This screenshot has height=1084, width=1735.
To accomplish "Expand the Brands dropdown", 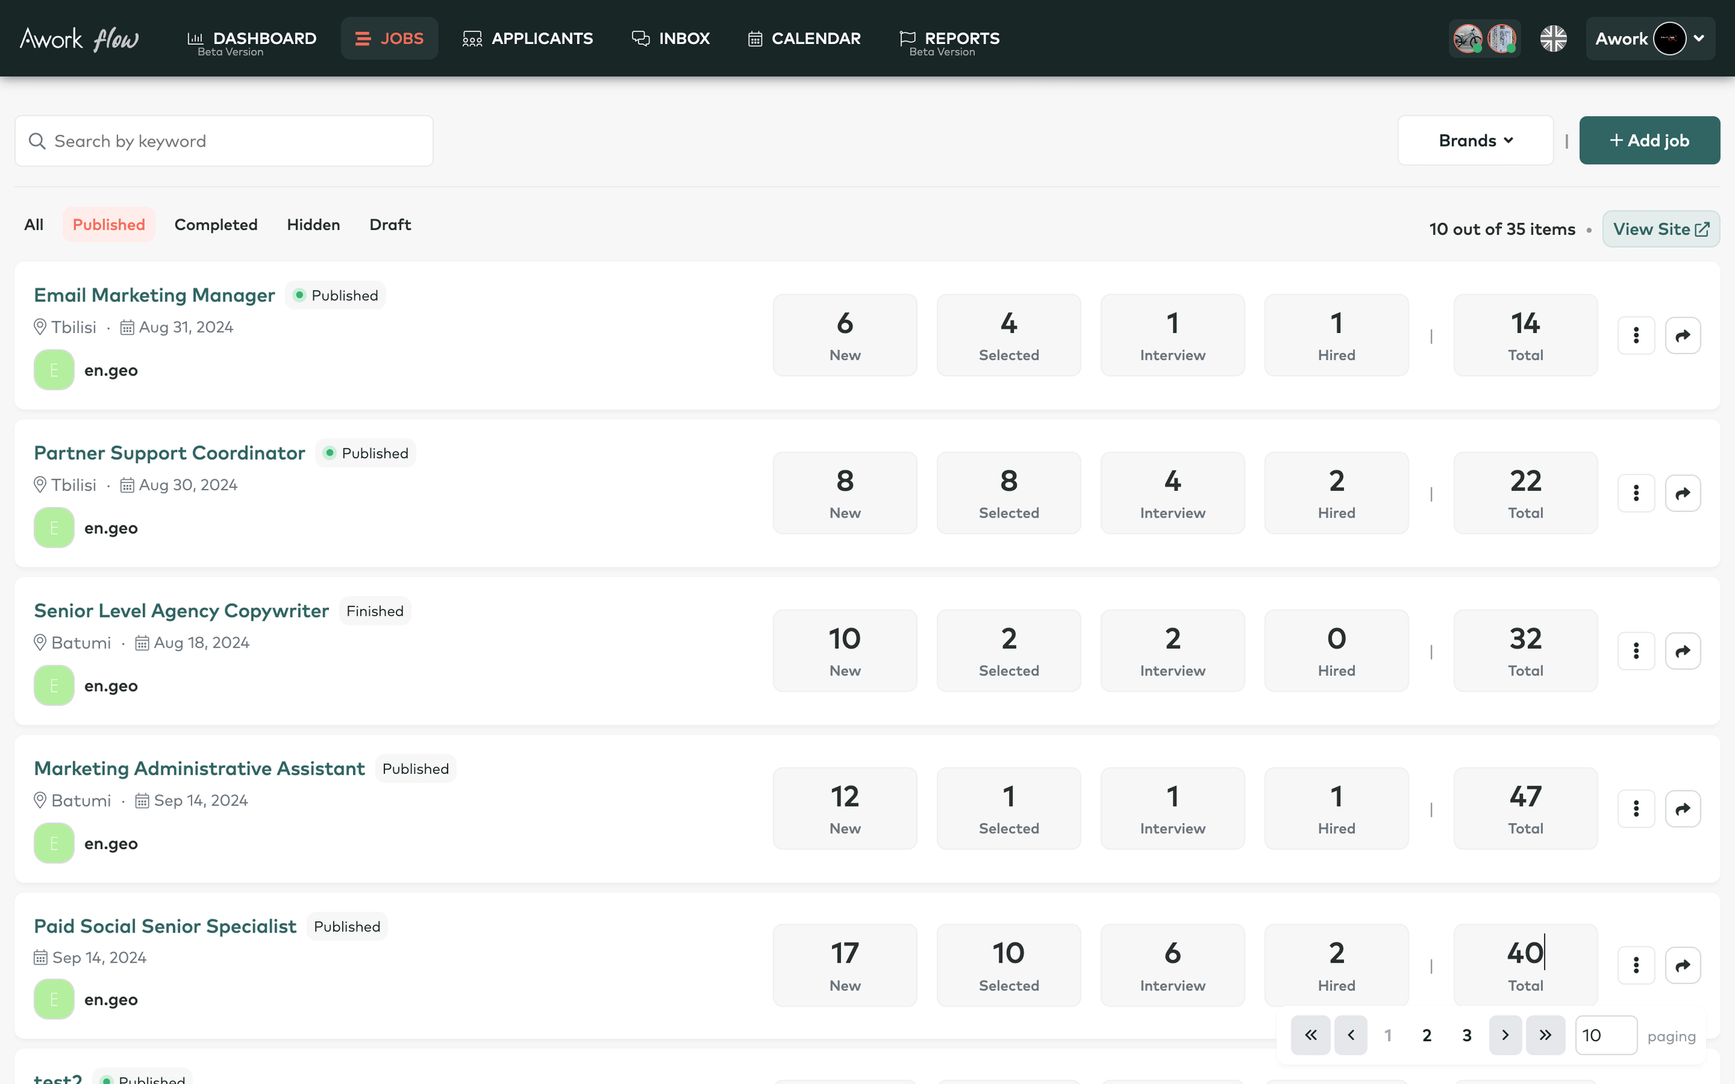I will coord(1475,141).
